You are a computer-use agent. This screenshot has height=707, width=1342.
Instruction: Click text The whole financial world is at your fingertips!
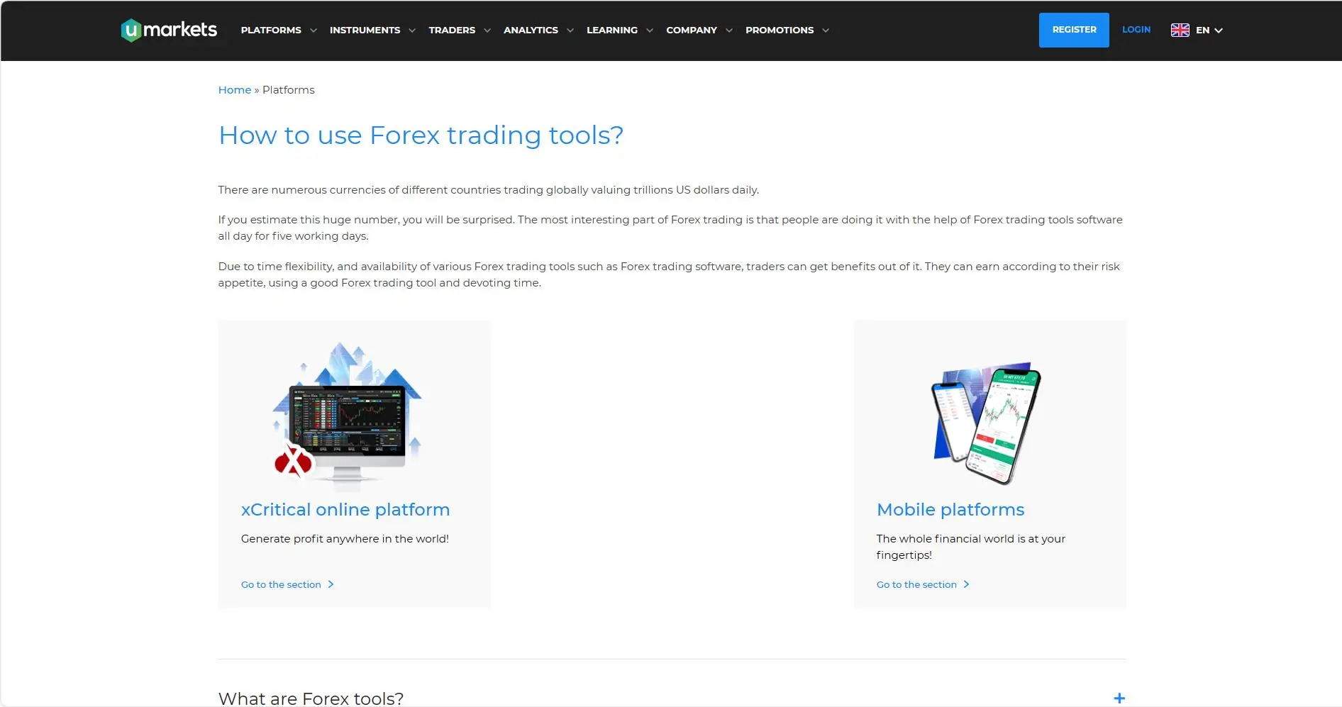[971, 547]
